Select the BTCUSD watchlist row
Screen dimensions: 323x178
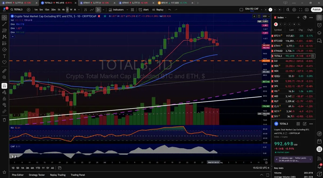tap(293, 41)
